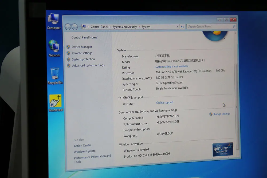Open the Online support website link
267x178 pixels.
click(x=165, y=103)
